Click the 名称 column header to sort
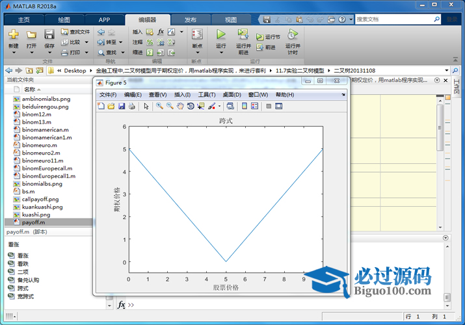Viewport: 465px width, 325px height. point(29,89)
